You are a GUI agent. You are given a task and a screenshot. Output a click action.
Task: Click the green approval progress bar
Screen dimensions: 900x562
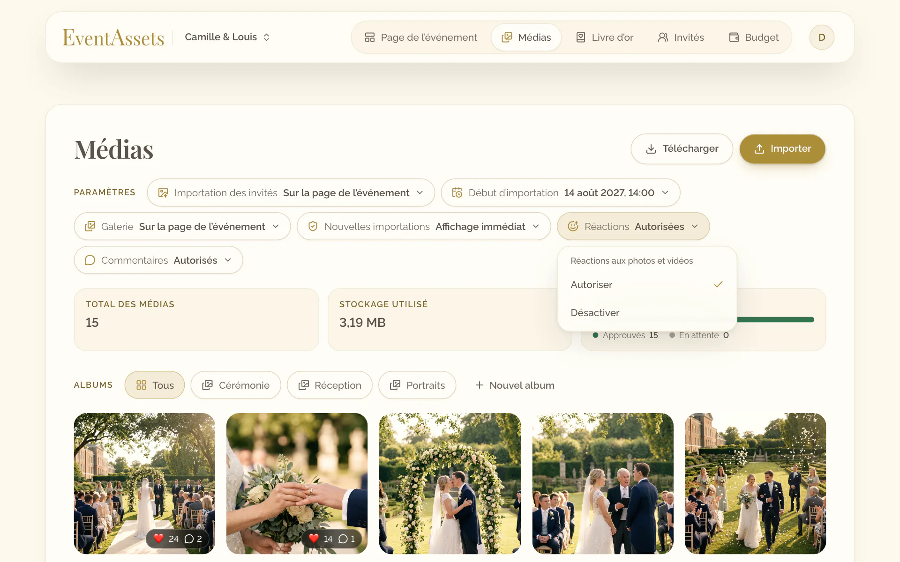775,320
